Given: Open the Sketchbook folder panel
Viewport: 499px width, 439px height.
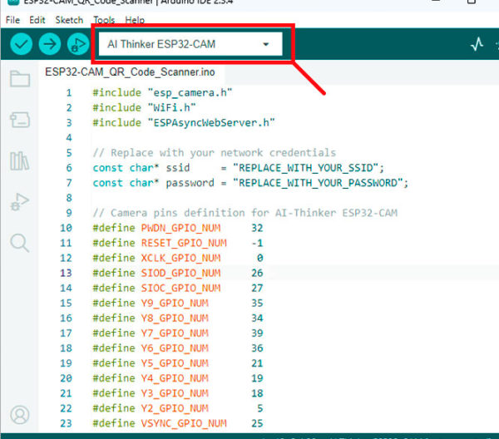Looking at the screenshot, I should [19, 80].
